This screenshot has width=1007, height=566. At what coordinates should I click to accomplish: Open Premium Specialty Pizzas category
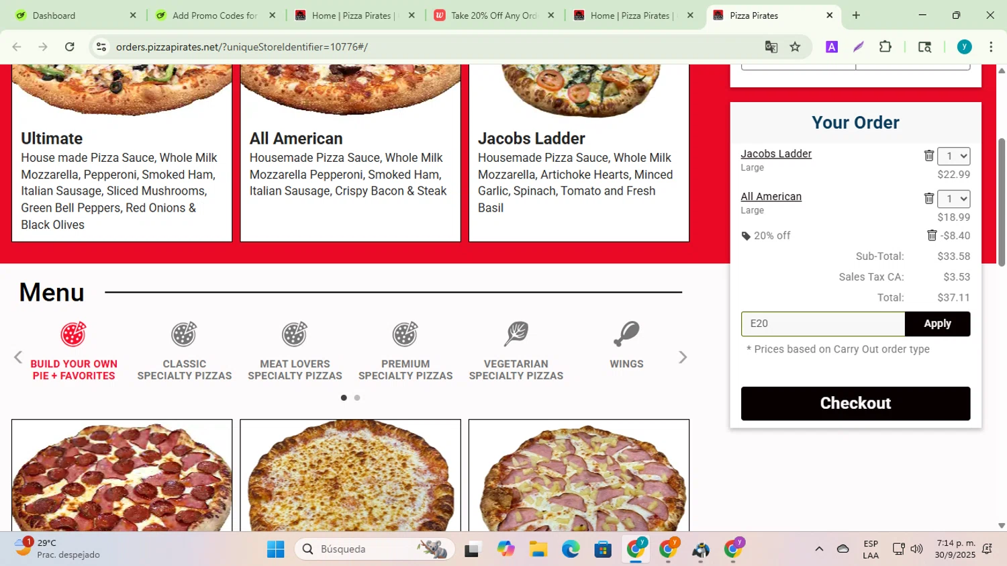405,351
